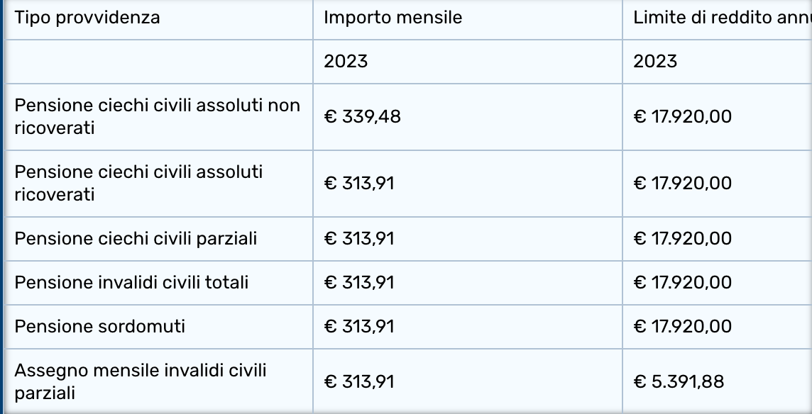The height and width of the screenshot is (414, 812).
Task: Click "Pensione ciechi civili assoluti non ricoverati" row label
Action: 158,116
